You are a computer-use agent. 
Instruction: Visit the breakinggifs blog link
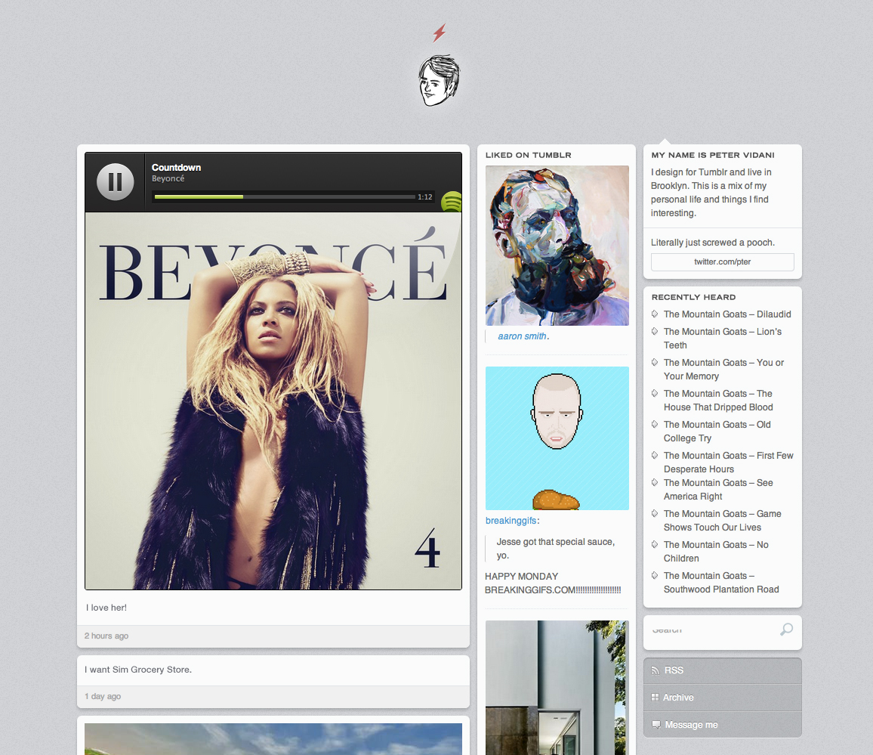coord(511,521)
